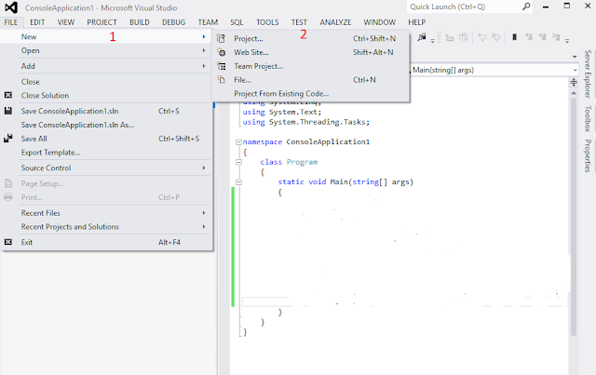Click the editor split-window handle icon
Image resolution: width=596 pixels, height=375 pixels.
574,82
